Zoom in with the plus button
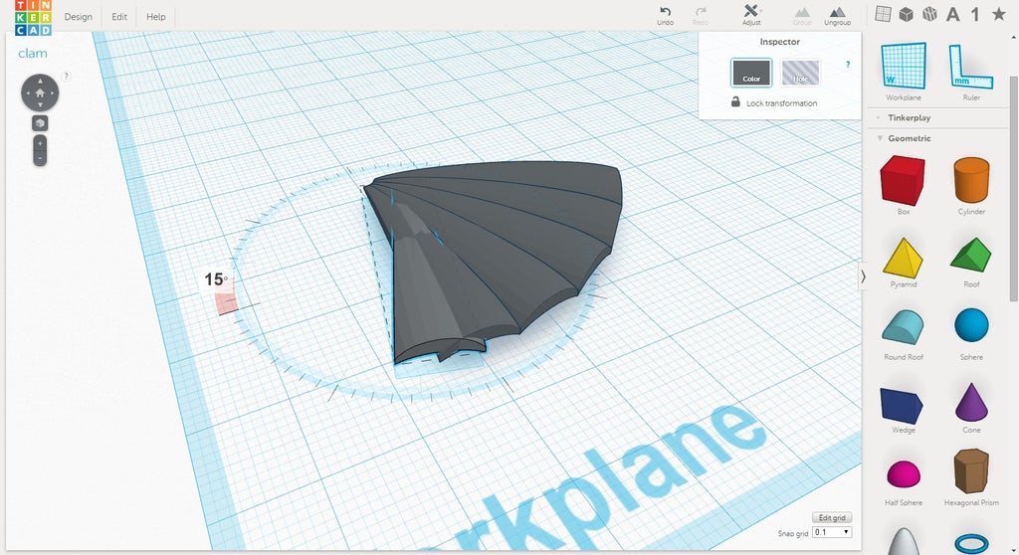The width and height of the screenshot is (1019, 555). [x=40, y=143]
